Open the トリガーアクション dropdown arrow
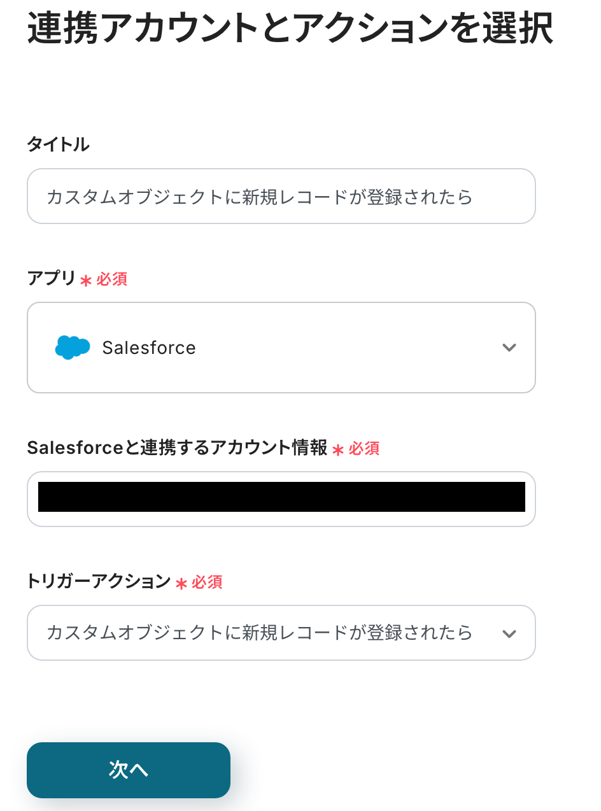 509,633
